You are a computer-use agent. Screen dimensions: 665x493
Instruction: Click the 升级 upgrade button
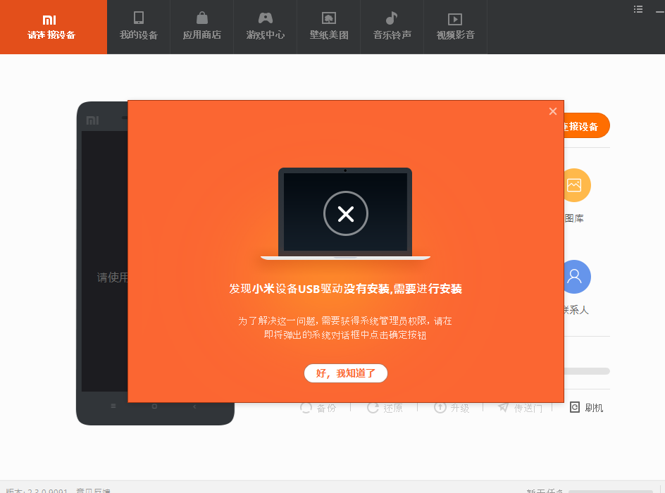tap(452, 408)
